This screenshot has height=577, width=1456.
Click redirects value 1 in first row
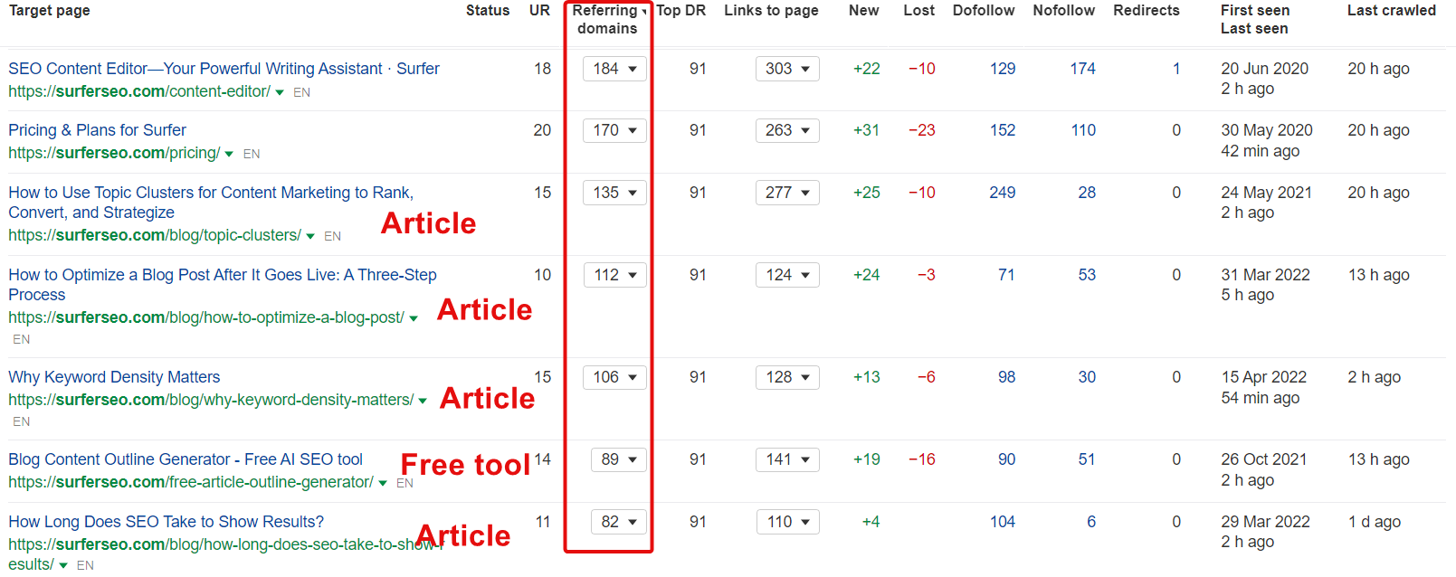click(1176, 69)
